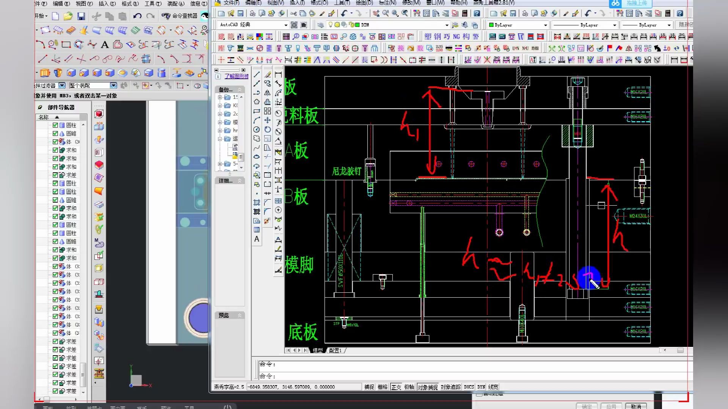Image resolution: width=728 pixels, height=409 pixels.
Task: Switch to the 布局1 layout tab
Action: tap(335, 351)
